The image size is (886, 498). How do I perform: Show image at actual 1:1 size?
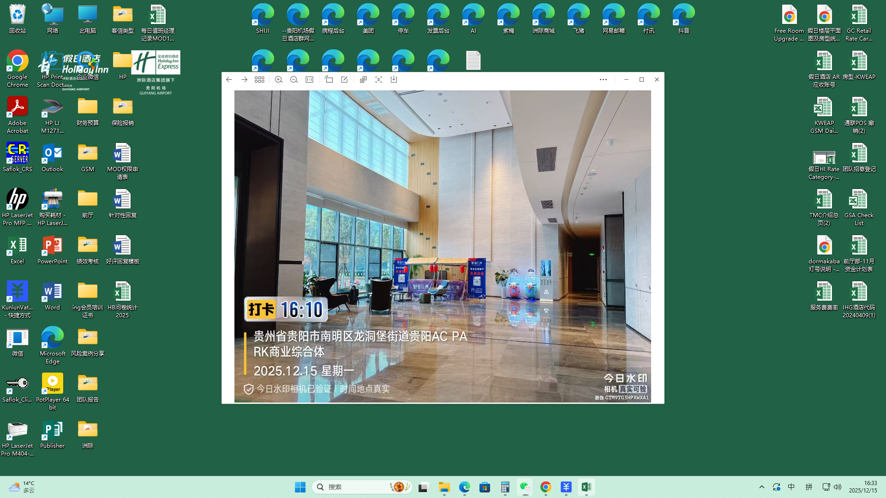coord(310,80)
